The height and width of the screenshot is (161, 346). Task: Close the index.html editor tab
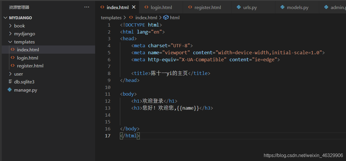pyautogui.click(x=134, y=7)
